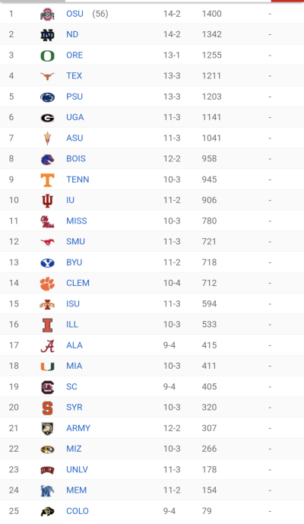Click the Tennessee orange T logo
304x524 pixels.
(47, 179)
